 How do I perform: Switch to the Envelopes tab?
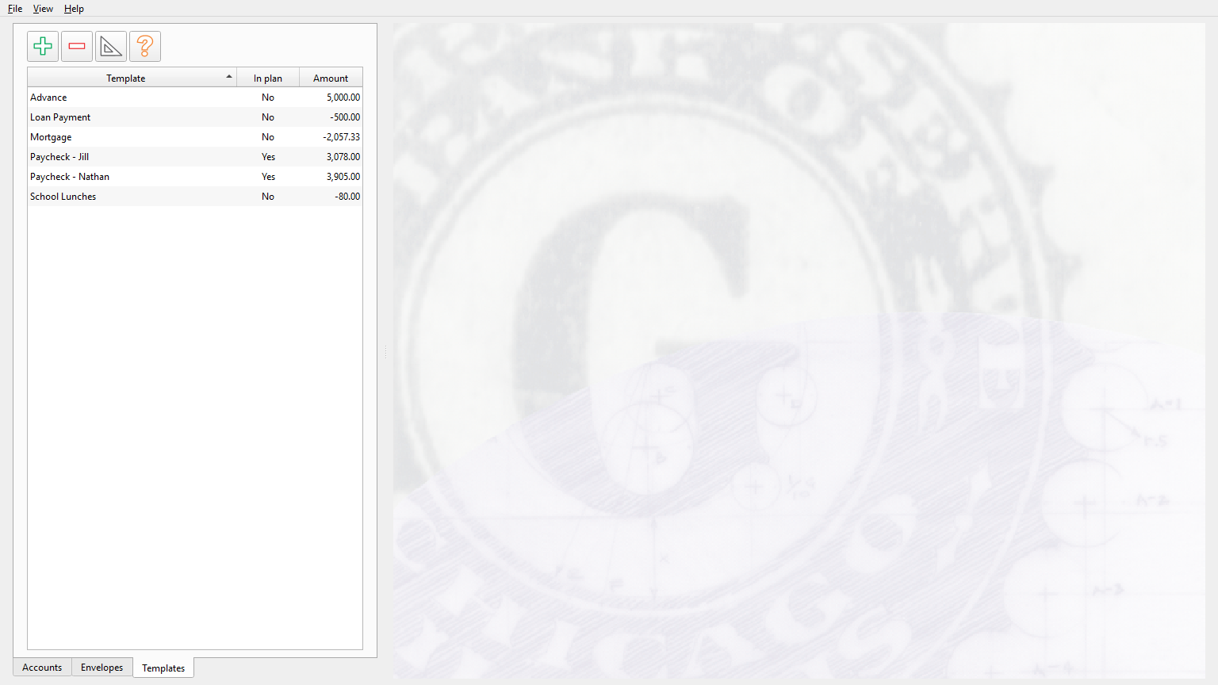point(102,668)
